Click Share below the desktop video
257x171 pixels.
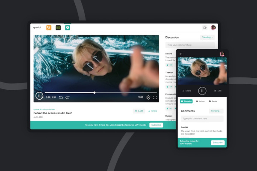(152, 111)
